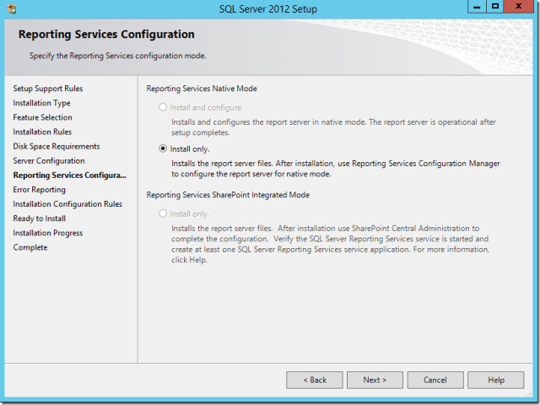Select Installation Progress step
This screenshot has height=405, width=540.
48,233
